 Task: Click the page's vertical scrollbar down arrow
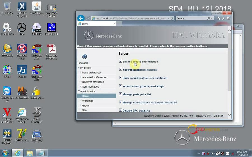point(230,115)
